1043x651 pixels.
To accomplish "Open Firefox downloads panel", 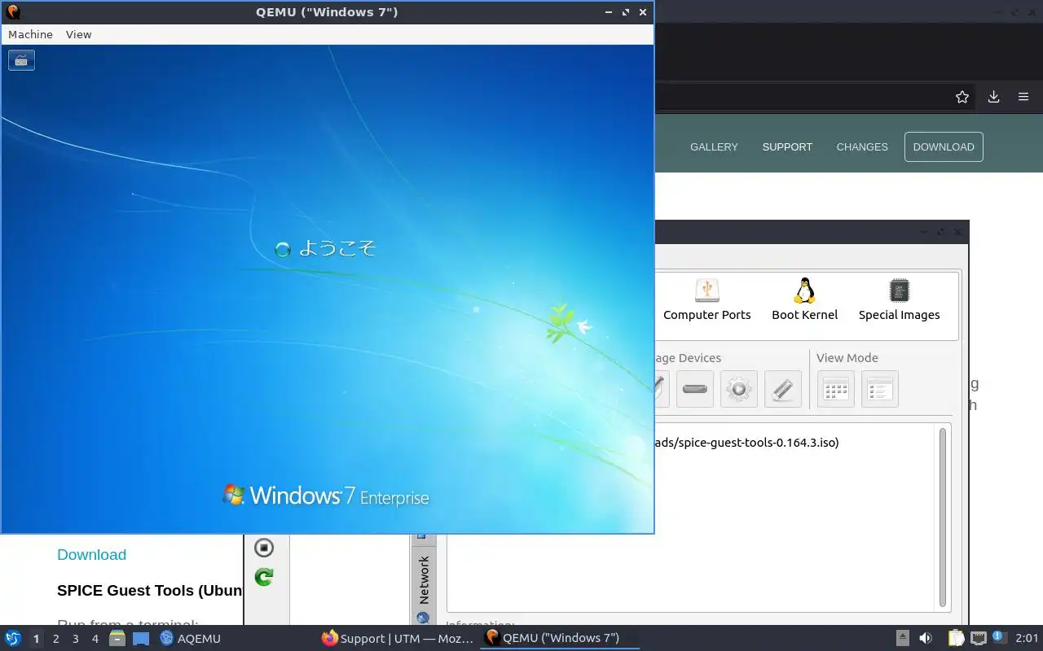I will [x=993, y=97].
